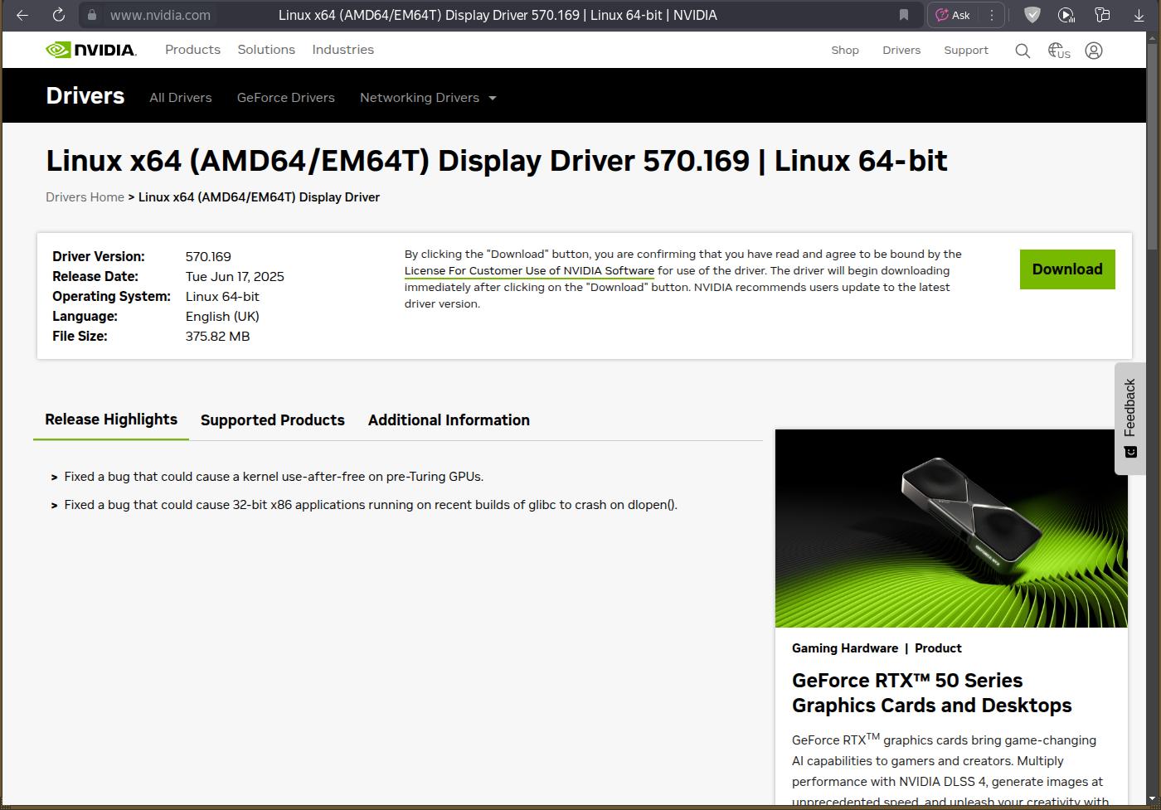Viewport: 1161px width, 810px height.
Task: Click the shield protection icon in toolbar
Action: (1032, 15)
